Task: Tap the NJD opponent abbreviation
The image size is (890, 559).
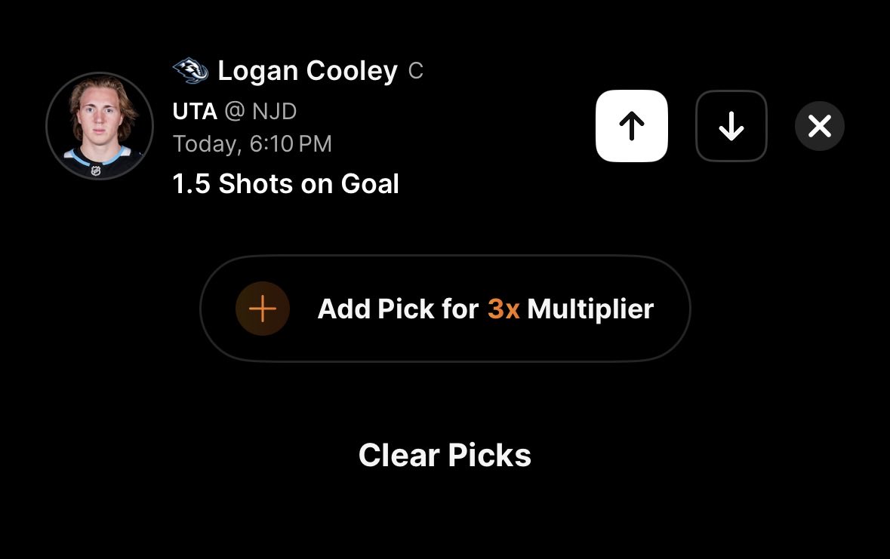Action: 274,111
